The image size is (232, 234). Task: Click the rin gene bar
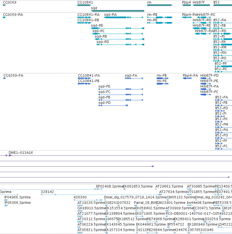[x=160, y=5]
